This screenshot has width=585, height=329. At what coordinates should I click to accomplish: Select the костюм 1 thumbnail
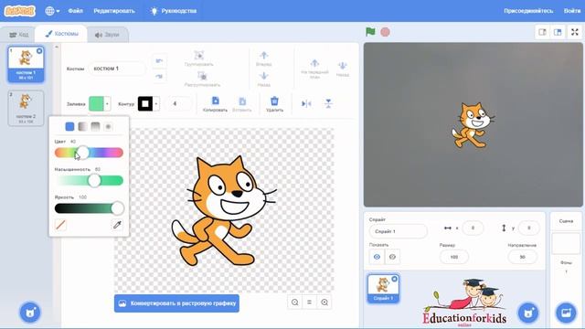26,64
